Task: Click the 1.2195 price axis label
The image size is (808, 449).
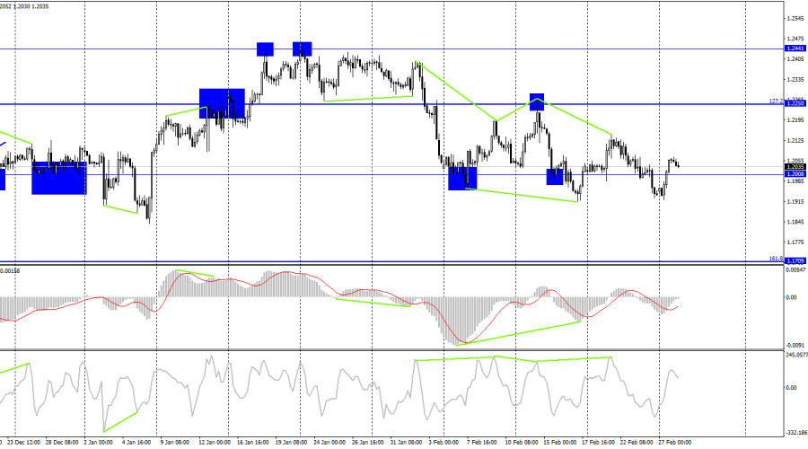Action: (795, 120)
